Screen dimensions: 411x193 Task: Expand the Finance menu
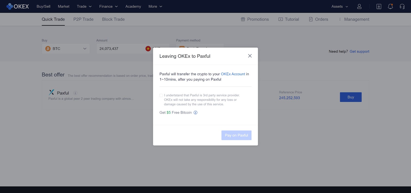click(108, 6)
